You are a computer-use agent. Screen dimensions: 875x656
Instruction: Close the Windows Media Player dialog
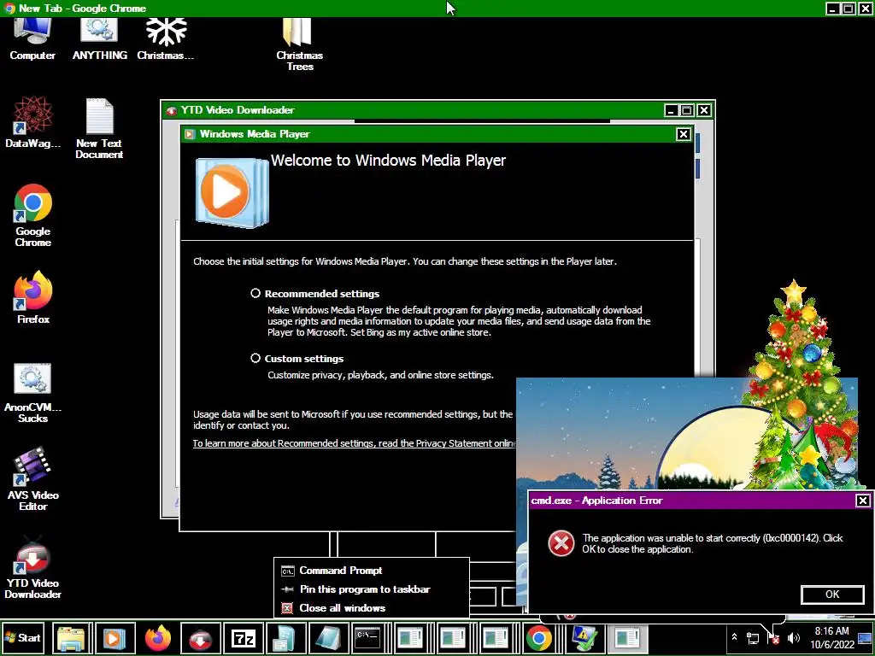683,134
